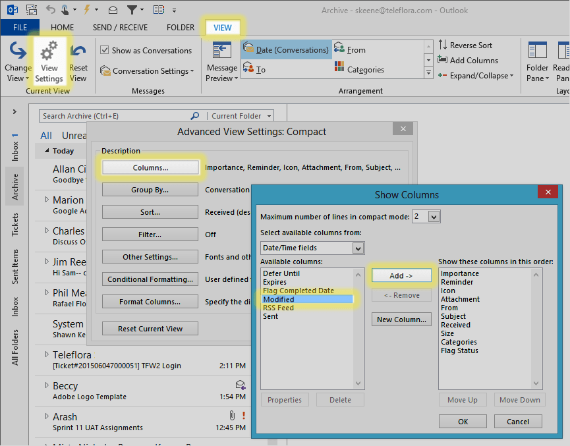Expand the Marion conversation
The image size is (570, 446).
click(x=47, y=199)
